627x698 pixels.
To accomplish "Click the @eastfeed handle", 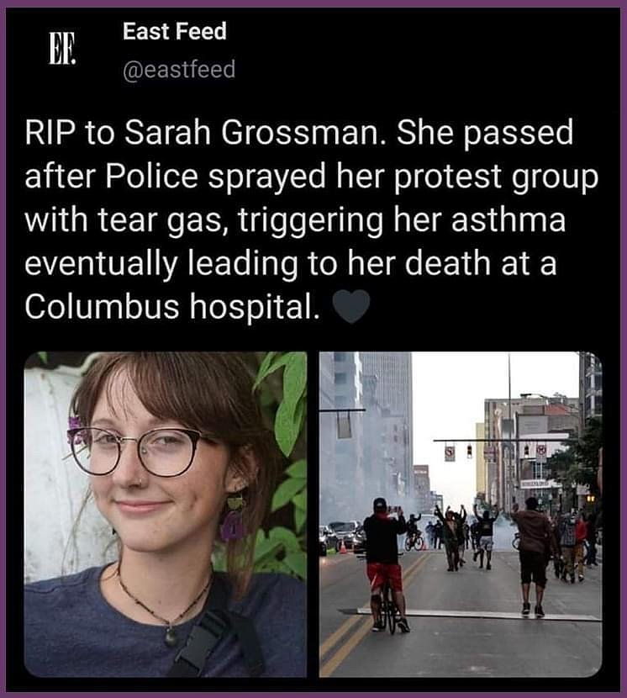I will 179,70.
